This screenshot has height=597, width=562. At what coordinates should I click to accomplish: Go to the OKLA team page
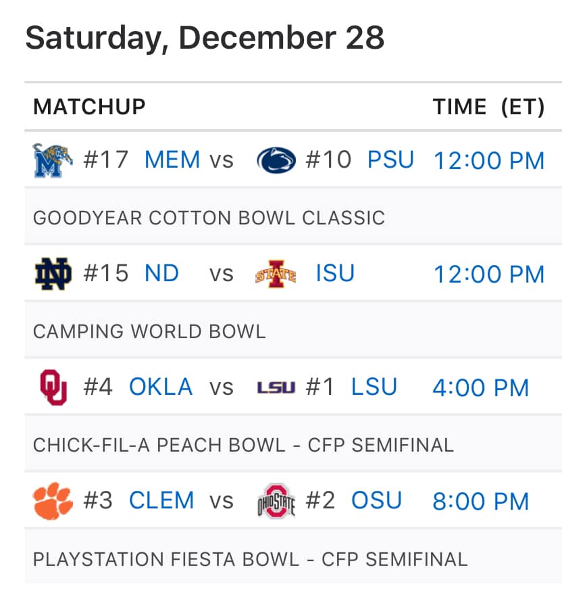click(x=161, y=387)
